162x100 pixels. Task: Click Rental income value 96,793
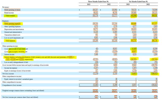tap(115, 13)
